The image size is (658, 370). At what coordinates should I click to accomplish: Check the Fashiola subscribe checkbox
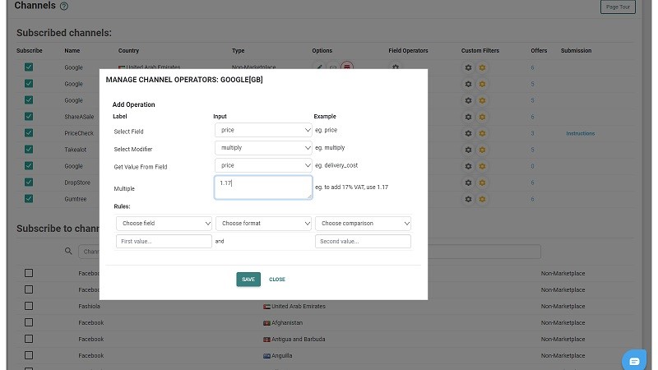tap(29, 306)
